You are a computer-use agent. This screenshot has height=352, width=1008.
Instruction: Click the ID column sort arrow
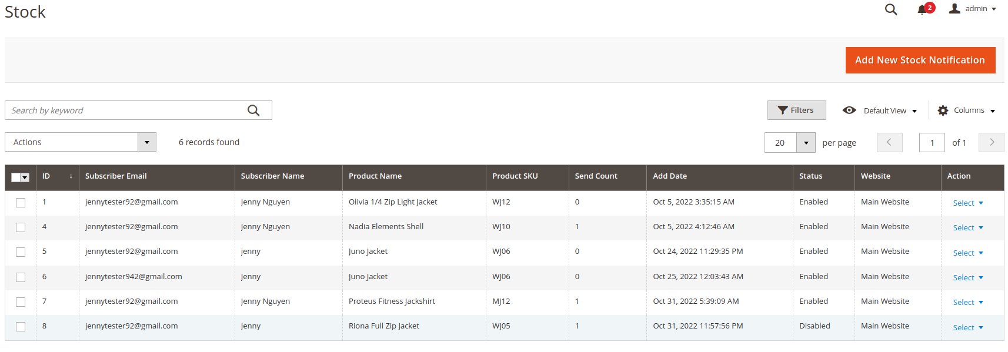coord(71,176)
